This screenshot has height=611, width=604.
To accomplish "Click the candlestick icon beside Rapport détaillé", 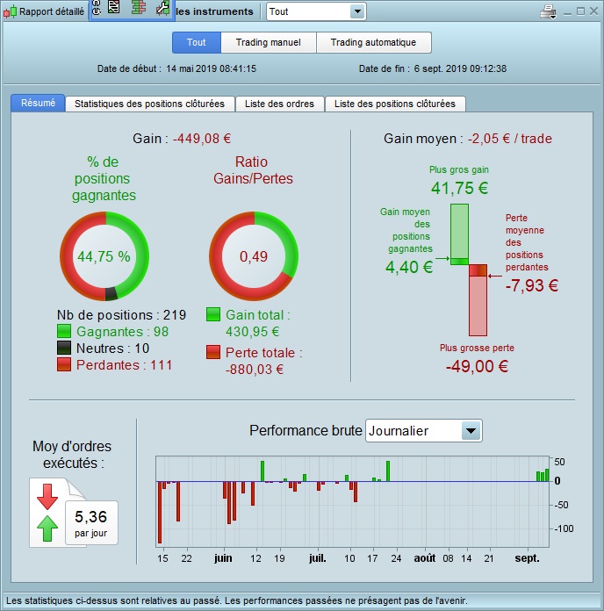I will 11,11.
